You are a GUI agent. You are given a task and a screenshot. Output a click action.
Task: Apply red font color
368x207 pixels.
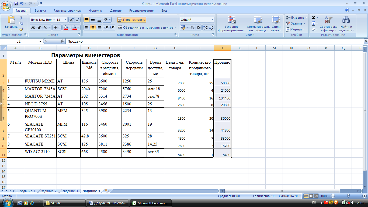(x=75, y=27)
